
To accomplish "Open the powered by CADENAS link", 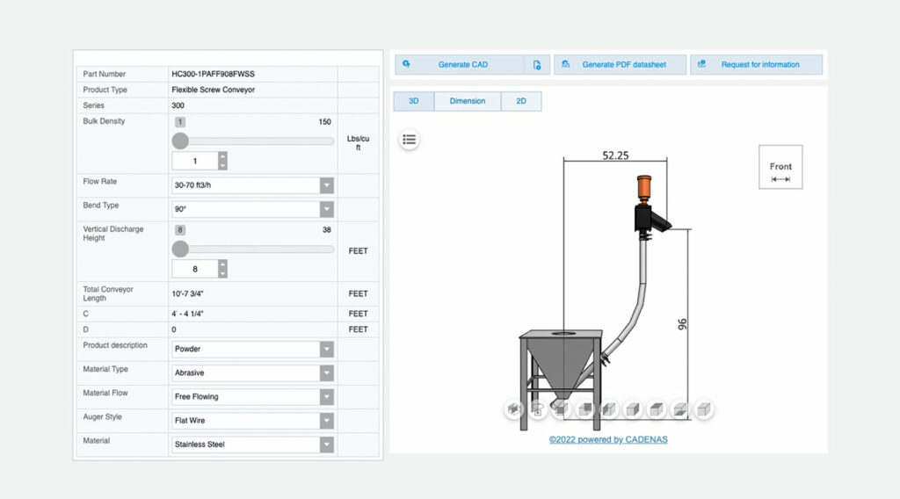I will coord(608,440).
